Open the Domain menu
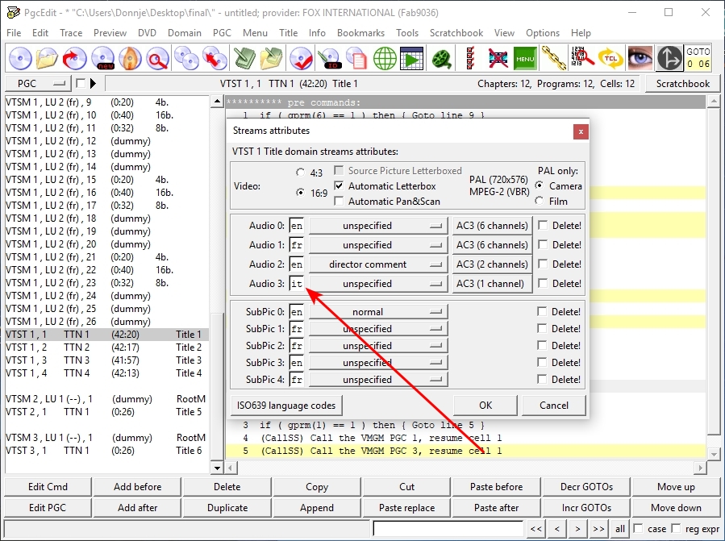Image resolution: width=725 pixels, height=541 pixels. pos(184,33)
